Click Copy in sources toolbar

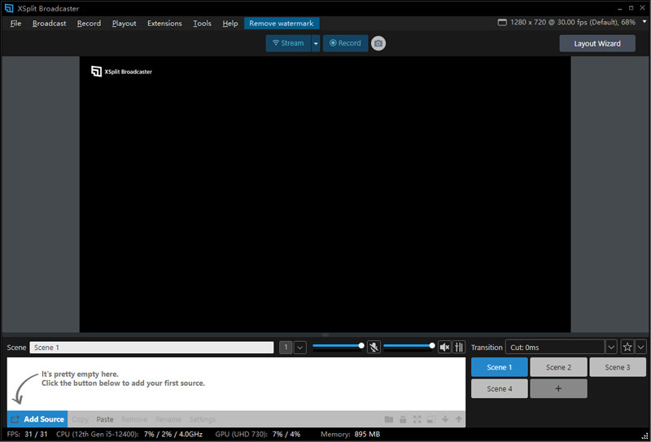click(x=80, y=419)
